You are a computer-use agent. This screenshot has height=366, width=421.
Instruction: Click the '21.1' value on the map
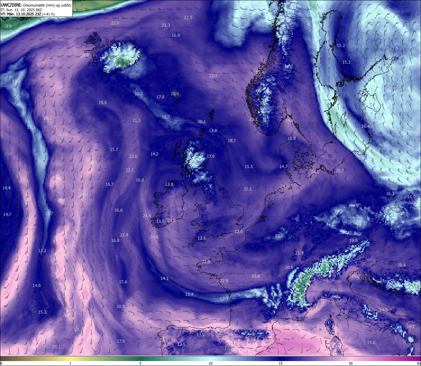click(248, 189)
